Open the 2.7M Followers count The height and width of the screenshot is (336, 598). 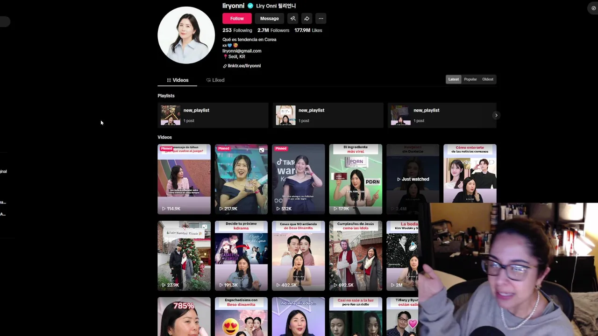(273, 30)
